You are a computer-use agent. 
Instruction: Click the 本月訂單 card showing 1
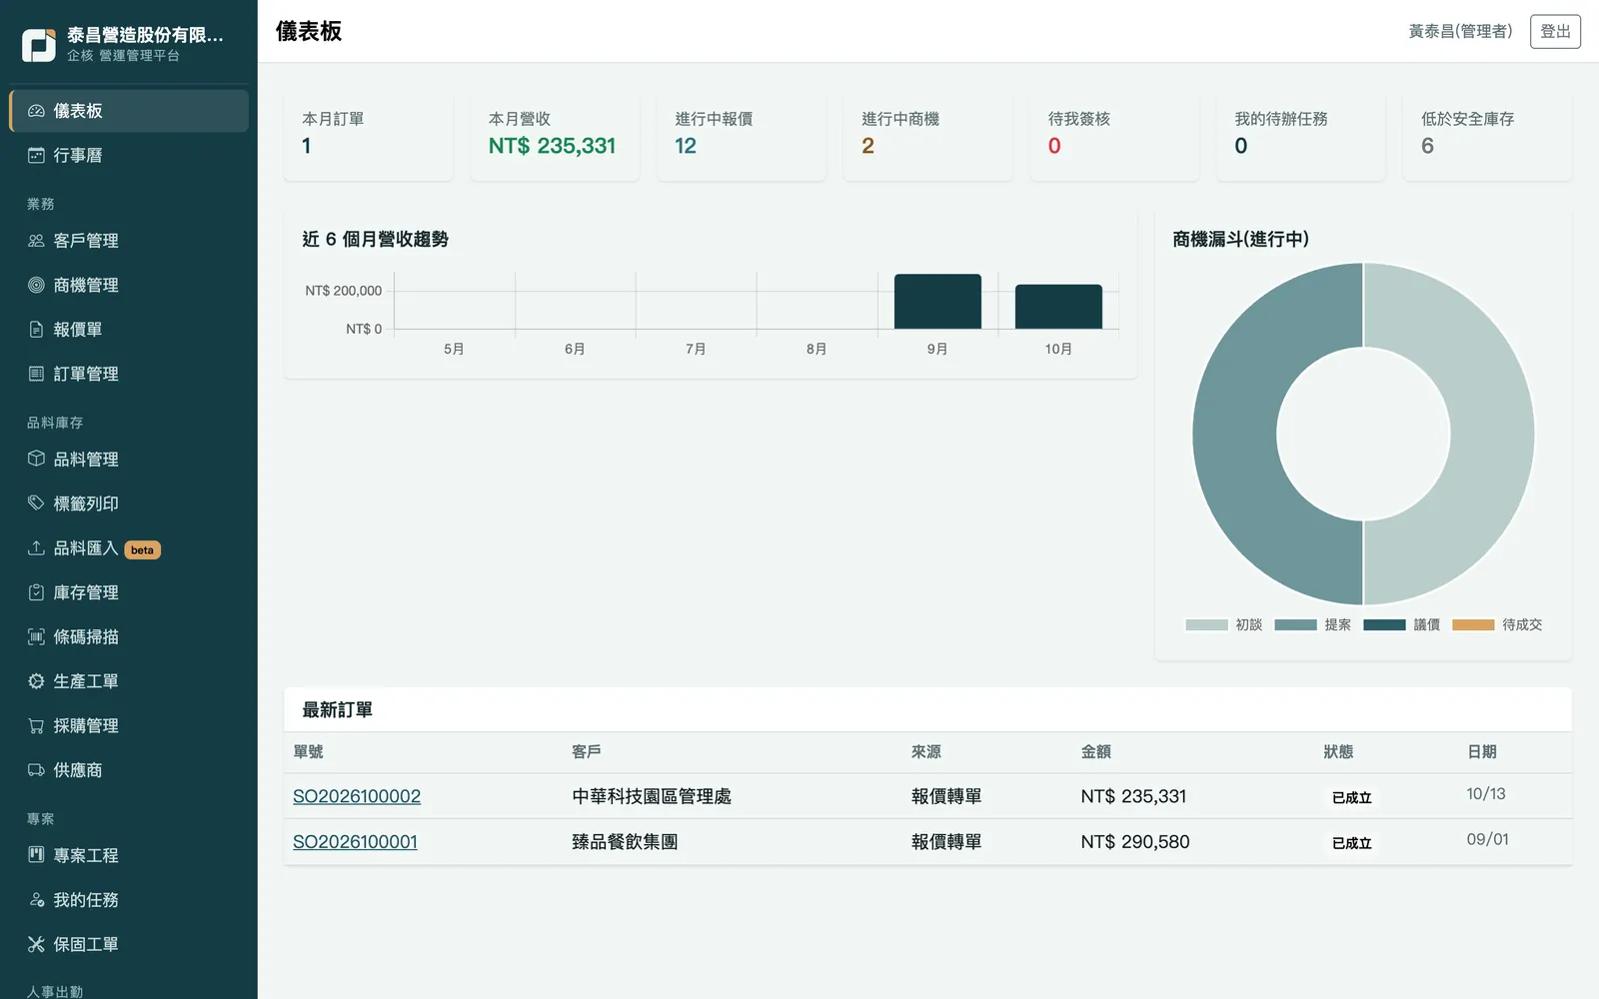pyautogui.click(x=368, y=137)
